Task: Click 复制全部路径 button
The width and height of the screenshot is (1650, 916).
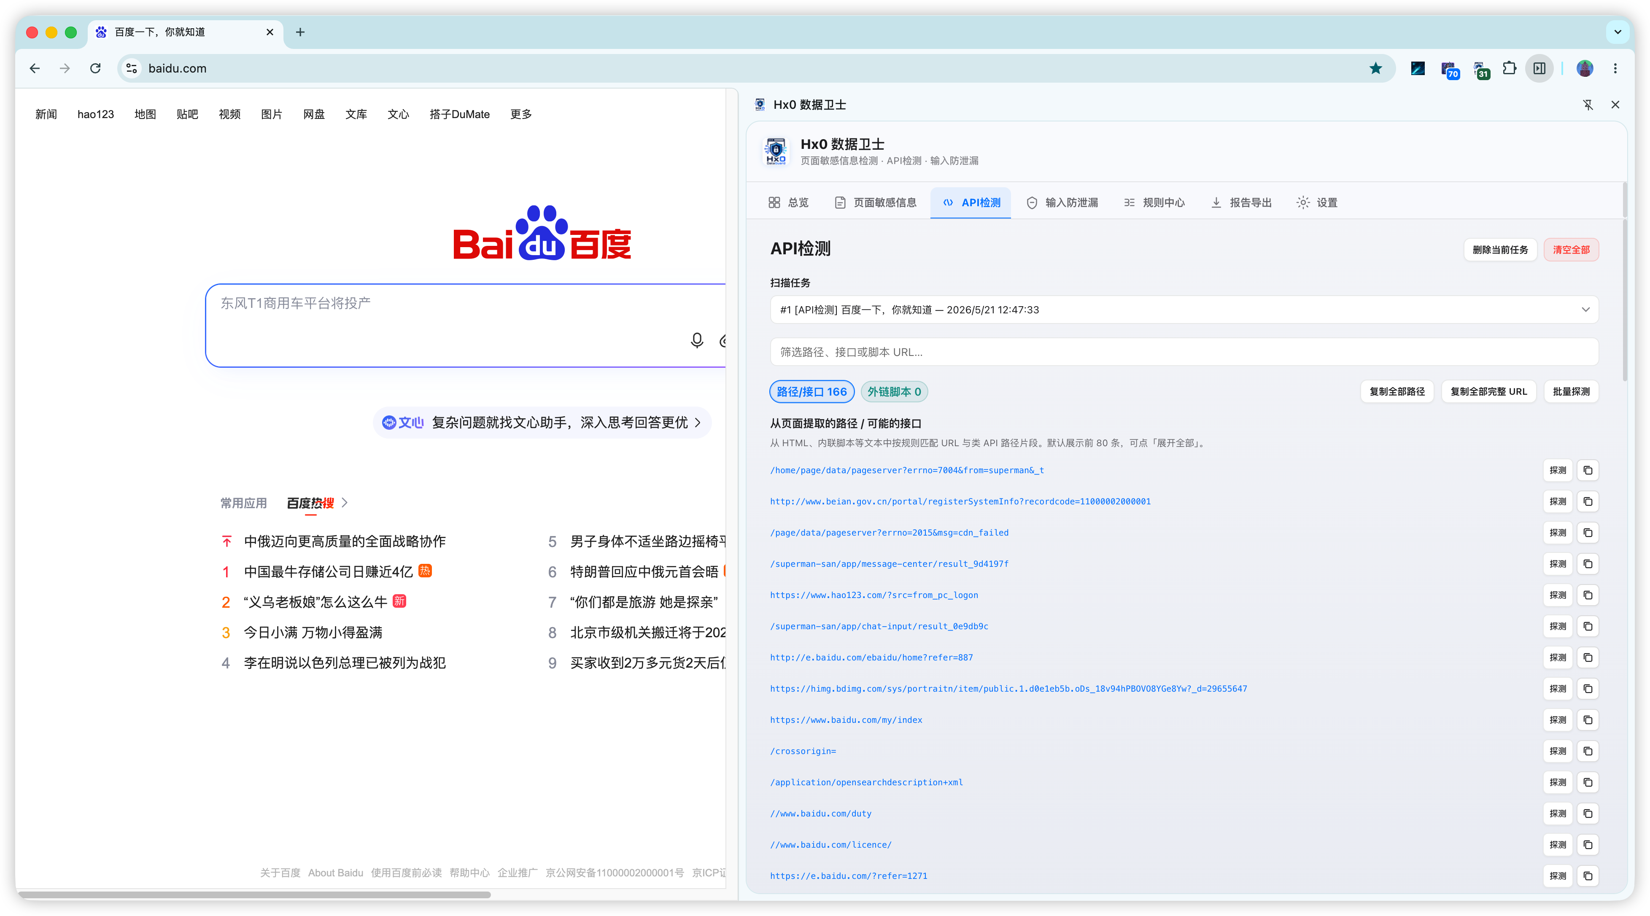Action: pyautogui.click(x=1397, y=392)
